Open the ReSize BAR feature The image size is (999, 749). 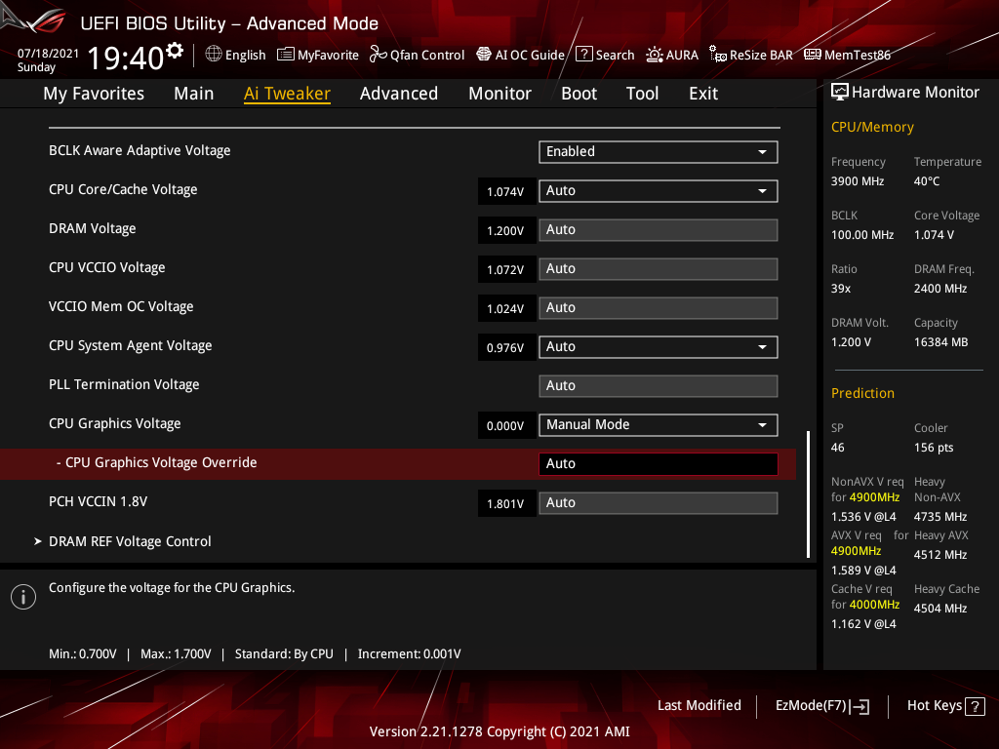(751, 55)
